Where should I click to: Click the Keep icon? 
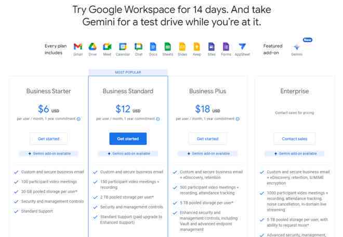click(196, 46)
